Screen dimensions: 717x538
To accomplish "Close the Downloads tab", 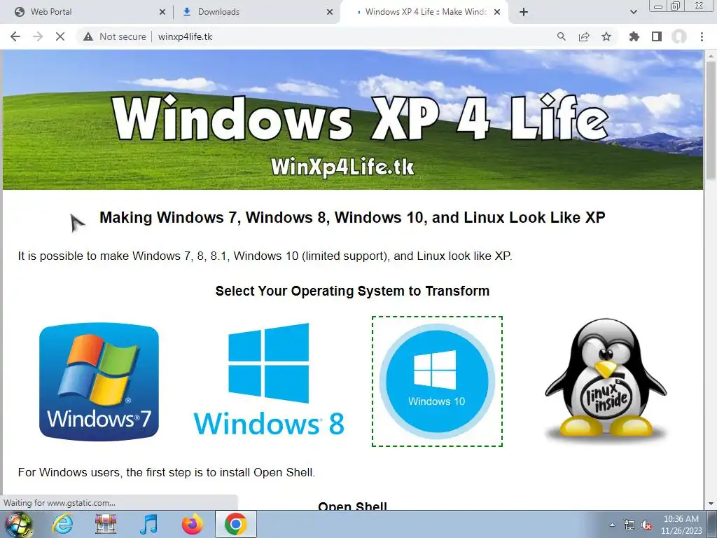I will [330, 13].
